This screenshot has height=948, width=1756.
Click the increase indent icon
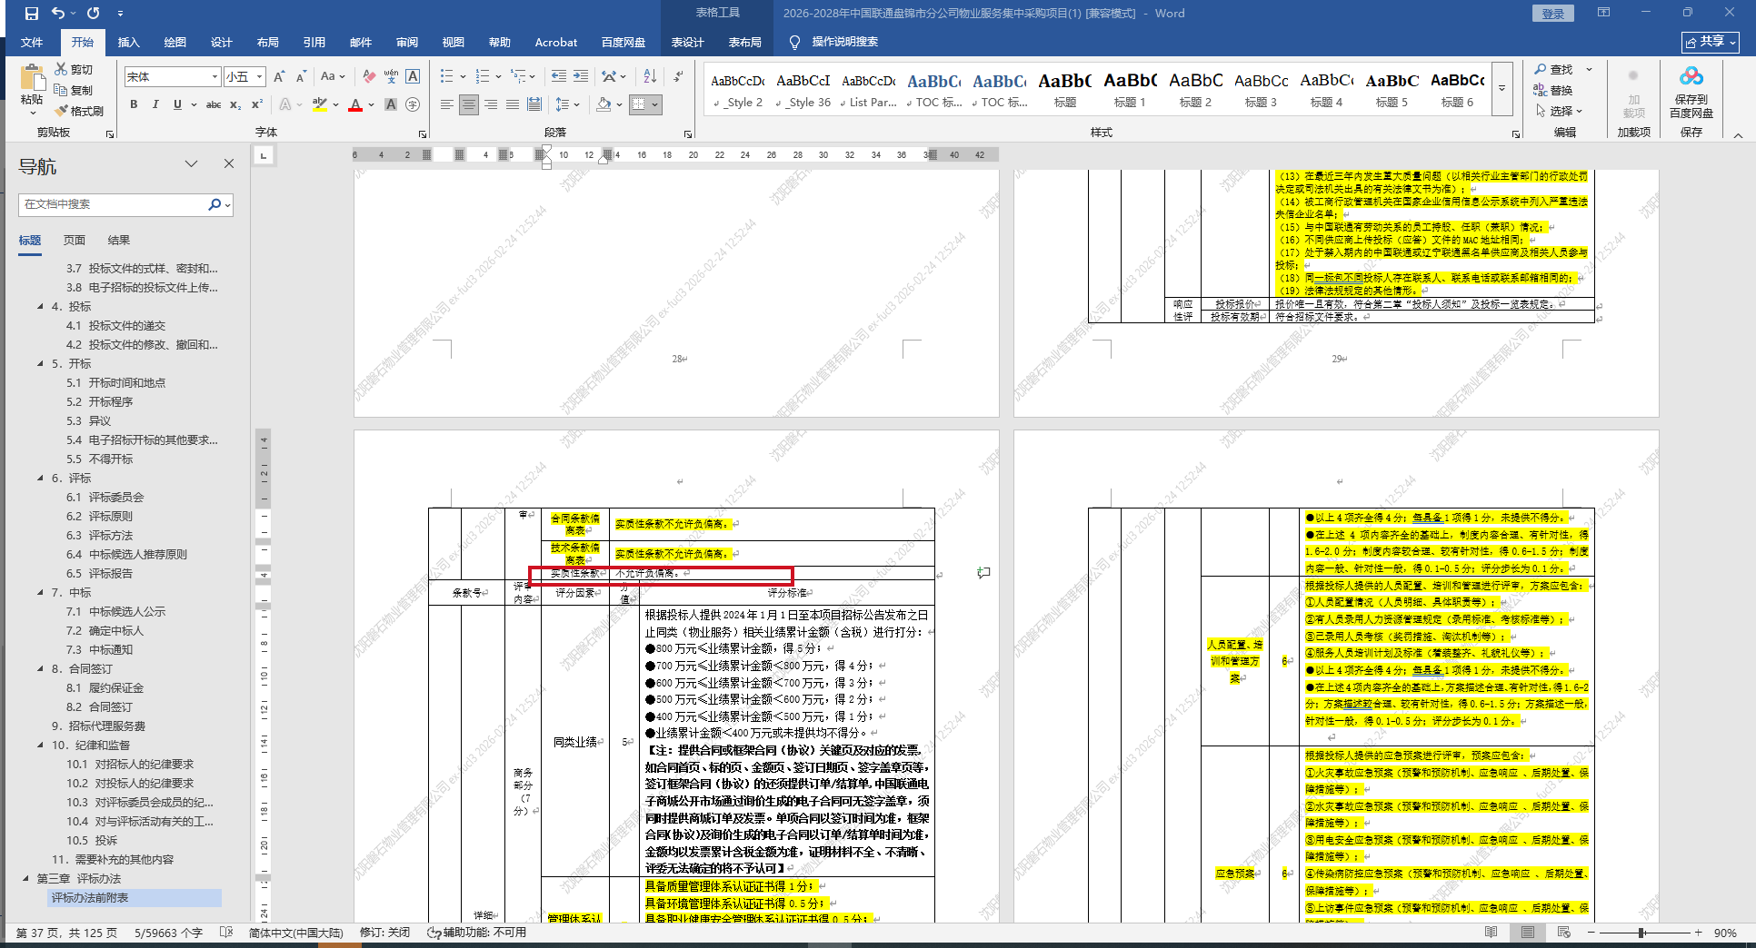581,76
